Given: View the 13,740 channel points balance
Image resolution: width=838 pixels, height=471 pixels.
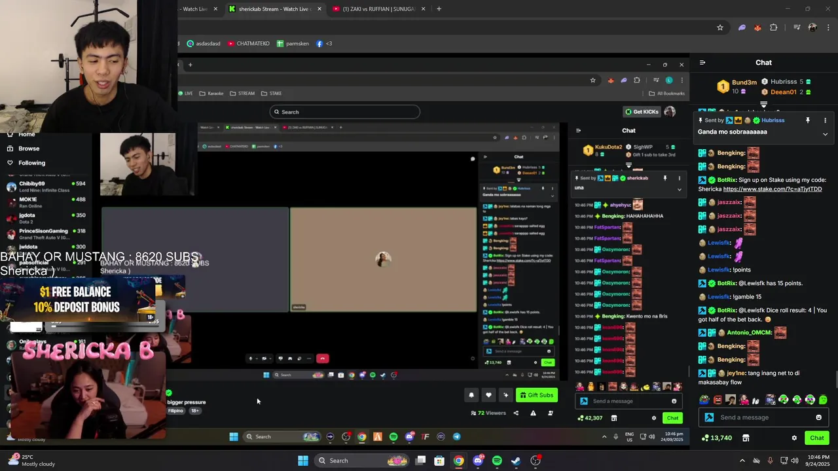Looking at the screenshot, I should pos(716,438).
